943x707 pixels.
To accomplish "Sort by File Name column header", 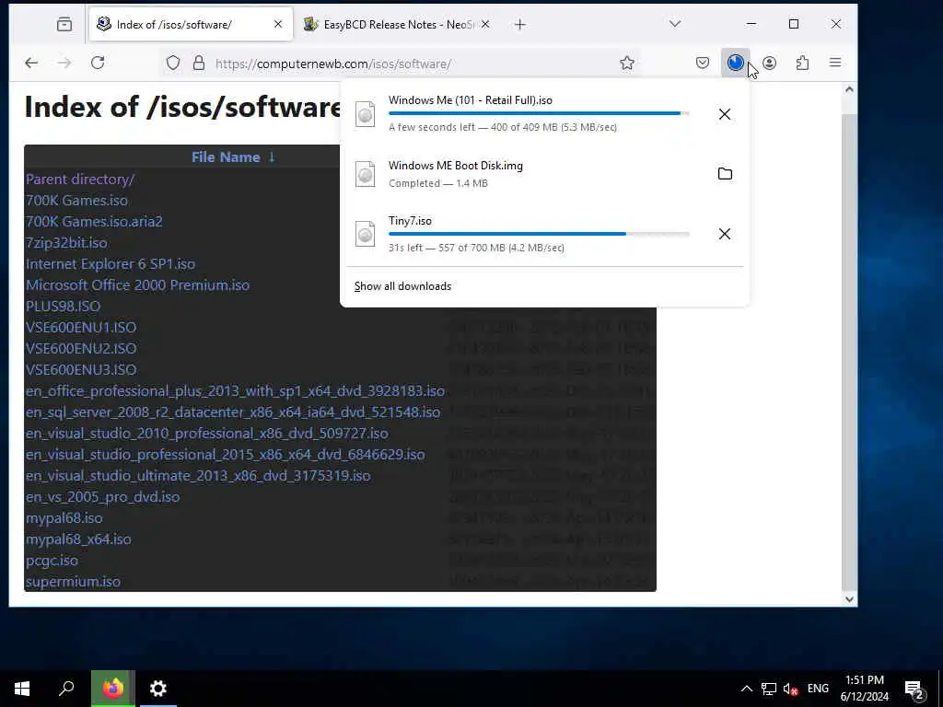I will click(x=233, y=156).
